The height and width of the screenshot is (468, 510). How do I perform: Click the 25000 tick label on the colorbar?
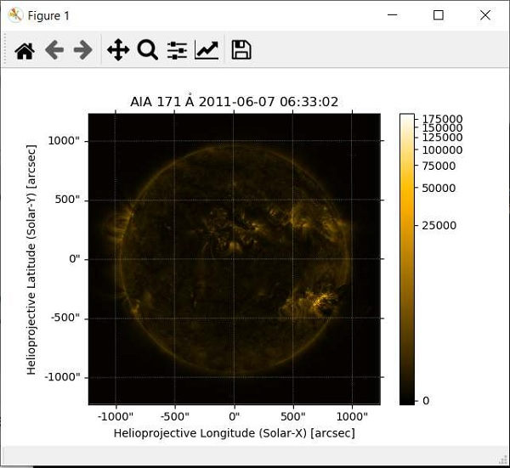[439, 225]
